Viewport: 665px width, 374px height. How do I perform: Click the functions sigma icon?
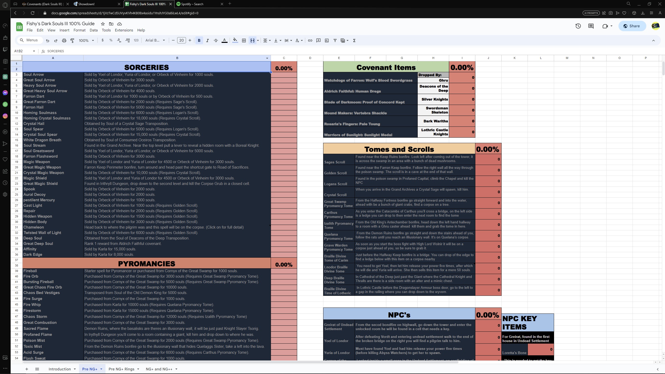354,41
